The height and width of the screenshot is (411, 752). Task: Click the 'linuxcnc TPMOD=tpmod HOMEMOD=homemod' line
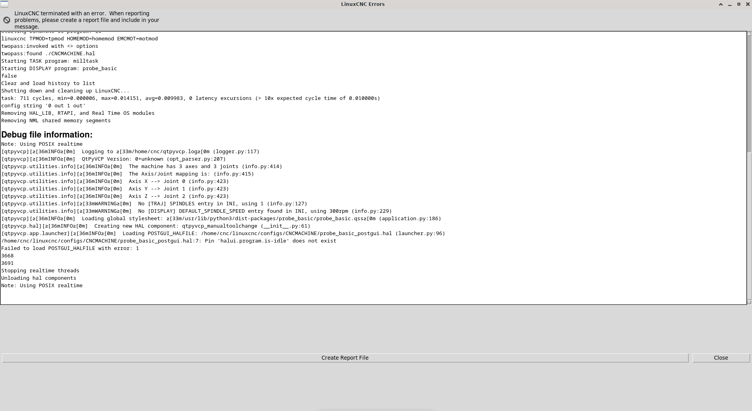80,39
